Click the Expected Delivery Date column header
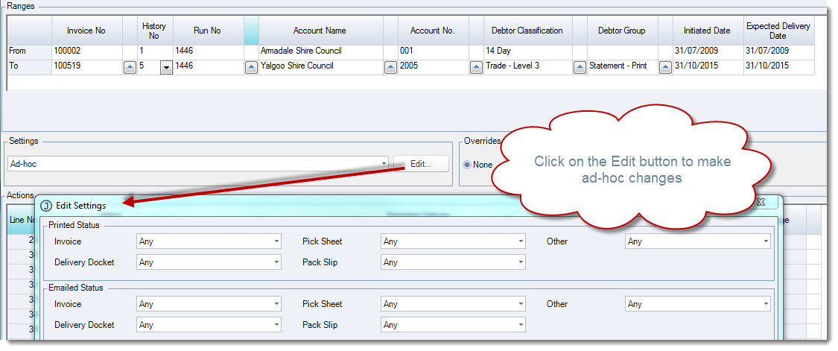 click(x=778, y=31)
